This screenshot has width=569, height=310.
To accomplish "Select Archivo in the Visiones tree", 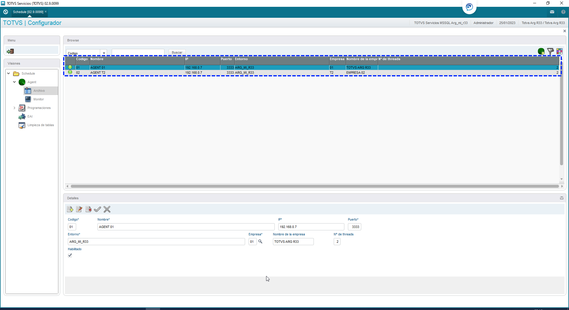I will click(39, 91).
